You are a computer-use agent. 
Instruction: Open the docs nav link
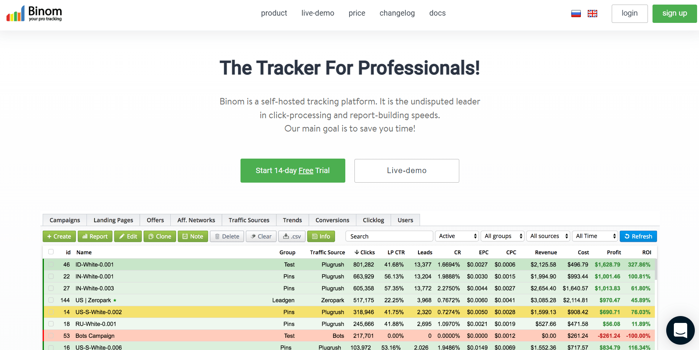pyautogui.click(x=438, y=13)
